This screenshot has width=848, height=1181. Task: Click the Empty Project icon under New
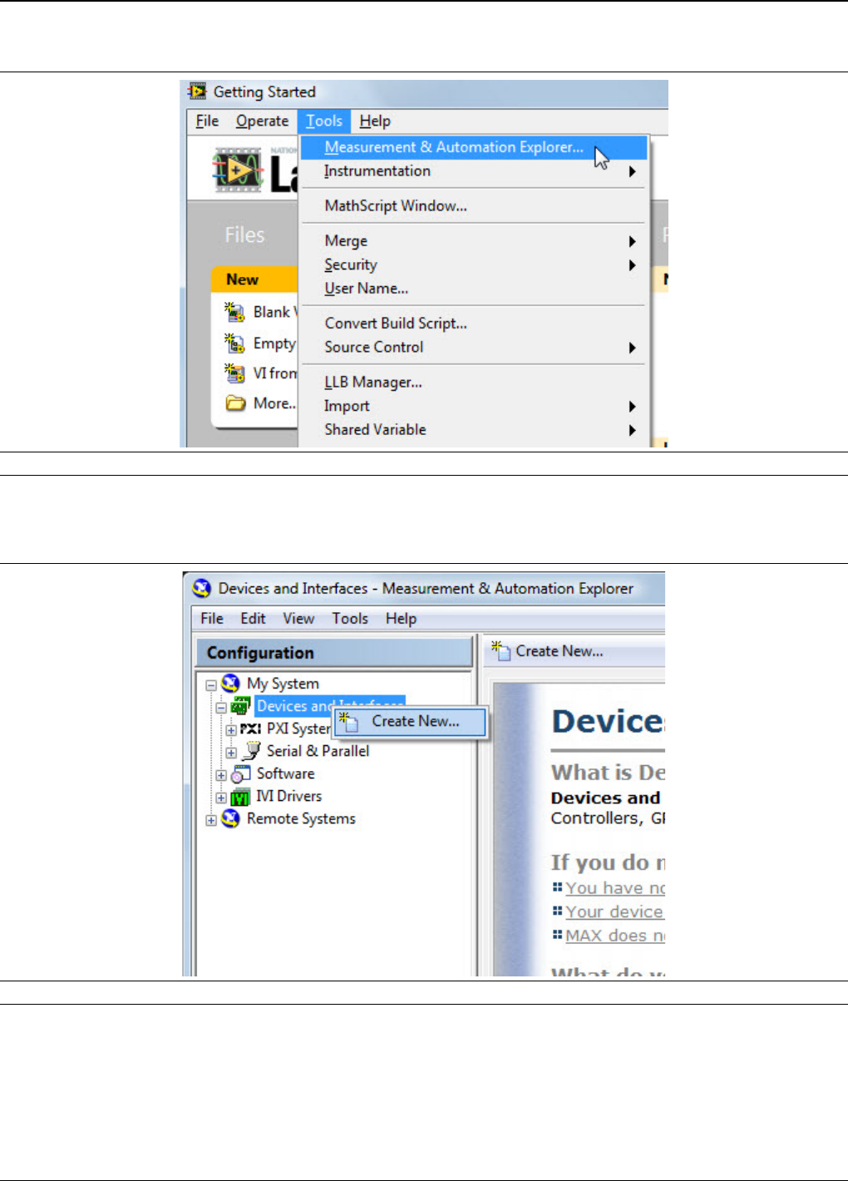[234, 343]
